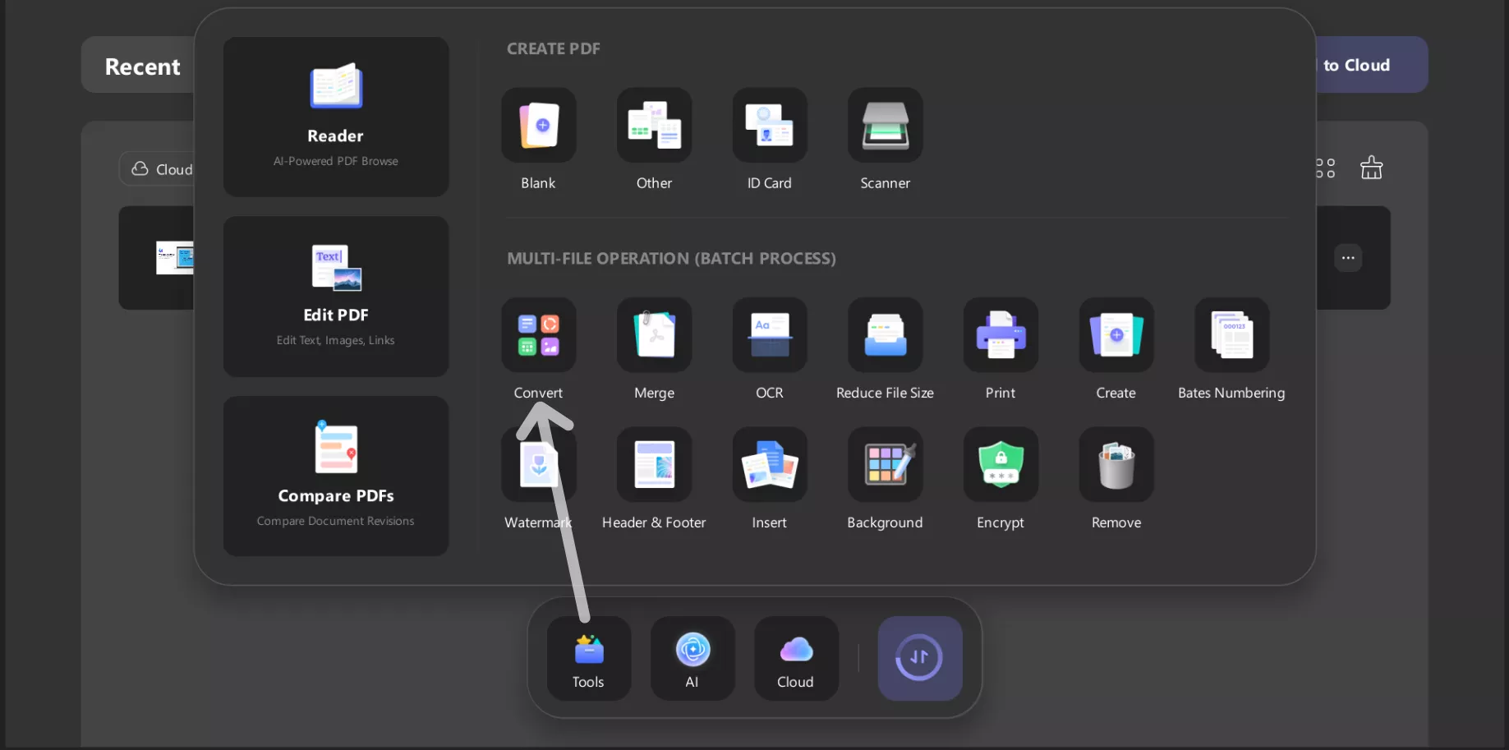The image size is (1509, 750).
Task: Select the Merge PDF icon
Action: point(654,335)
